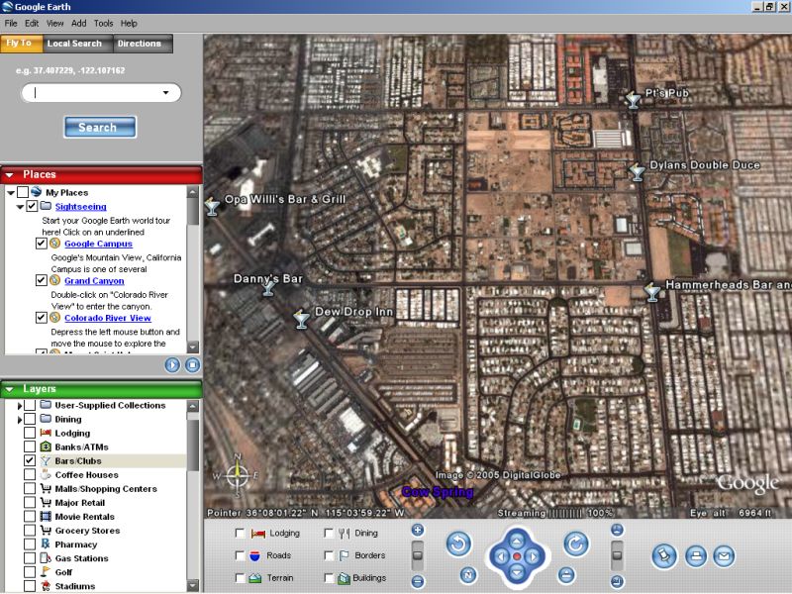Click the email envelope icon button
792x594 pixels.
click(x=725, y=556)
